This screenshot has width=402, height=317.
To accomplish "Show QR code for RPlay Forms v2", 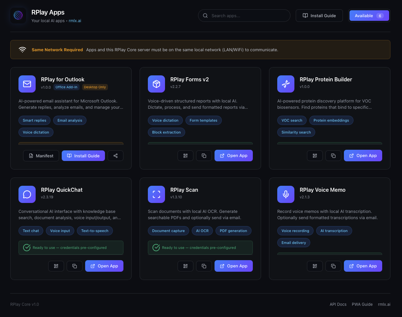I will click(x=185, y=156).
